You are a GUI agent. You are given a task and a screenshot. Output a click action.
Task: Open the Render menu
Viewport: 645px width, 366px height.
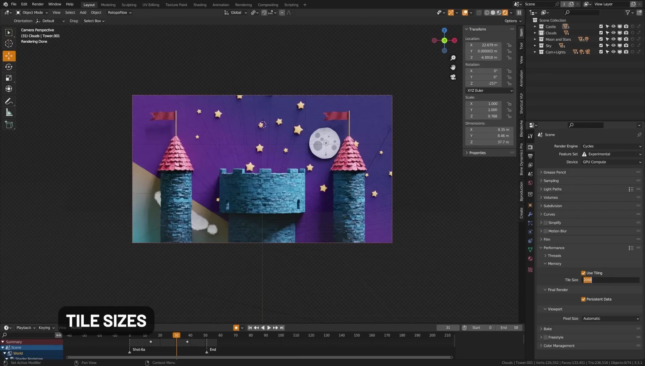click(x=38, y=4)
